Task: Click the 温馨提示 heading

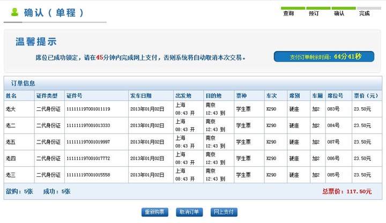Action: click(36, 42)
